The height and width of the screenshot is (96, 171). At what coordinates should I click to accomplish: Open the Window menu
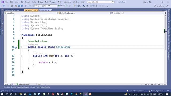(76, 2)
